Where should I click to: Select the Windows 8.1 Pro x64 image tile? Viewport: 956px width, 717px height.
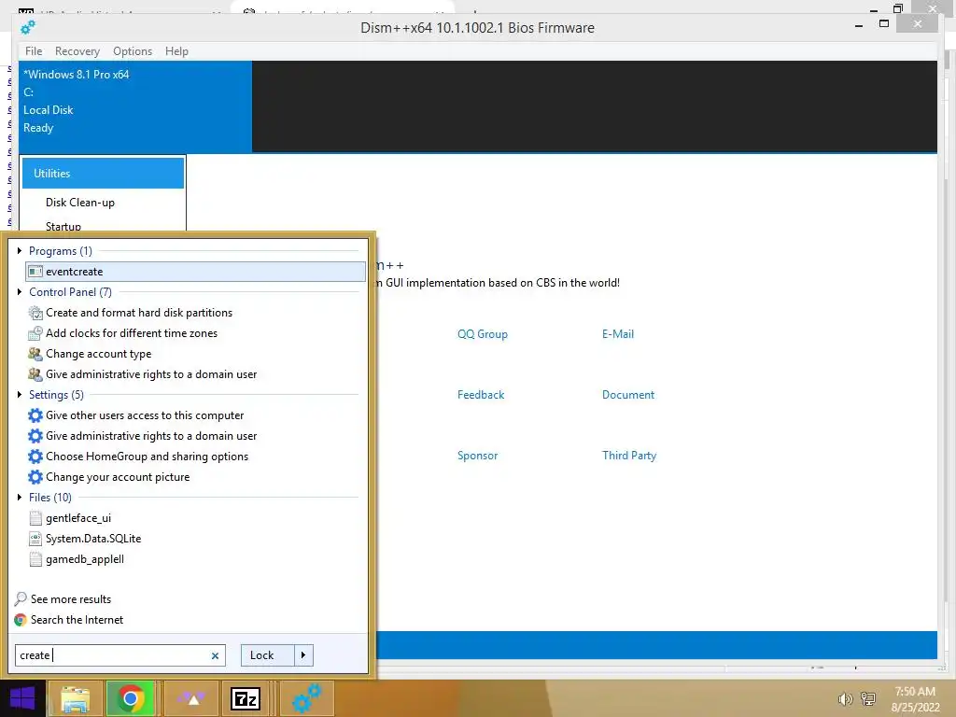point(134,106)
